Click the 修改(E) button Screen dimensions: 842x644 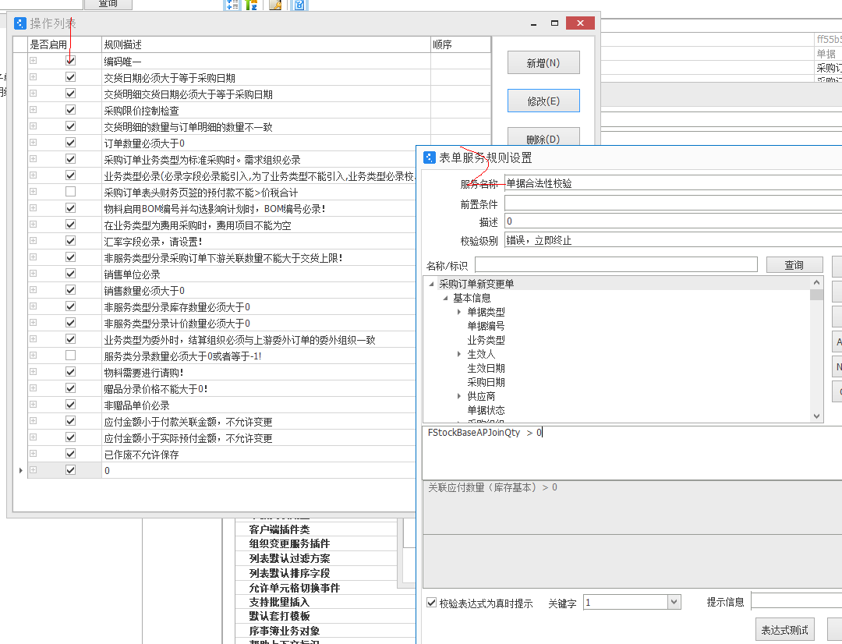[x=543, y=101]
